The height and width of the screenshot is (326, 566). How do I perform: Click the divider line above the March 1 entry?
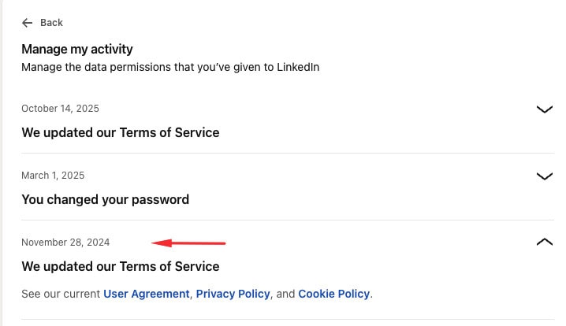point(283,153)
